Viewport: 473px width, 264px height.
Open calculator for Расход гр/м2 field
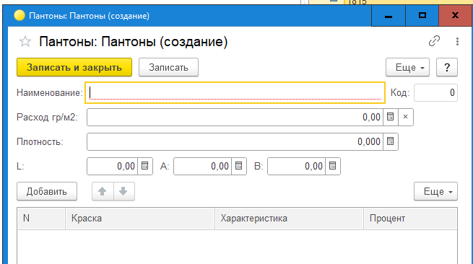point(391,117)
